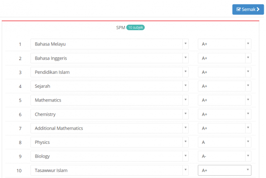266x178 pixels.
Task: Open the Physics grade dropdown showing A
Action: pos(225,142)
